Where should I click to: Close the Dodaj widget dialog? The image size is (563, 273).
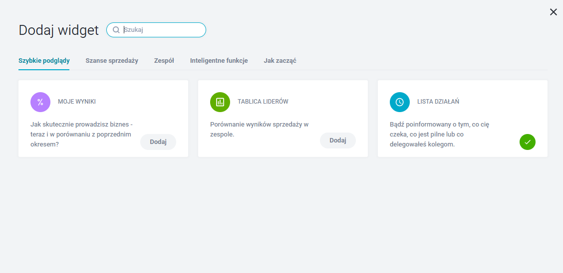[x=553, y=12]
